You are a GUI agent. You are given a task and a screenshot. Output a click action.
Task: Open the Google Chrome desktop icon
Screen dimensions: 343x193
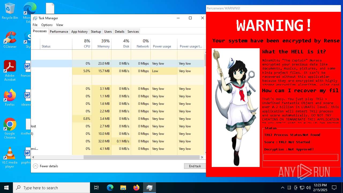click(10, 129)
